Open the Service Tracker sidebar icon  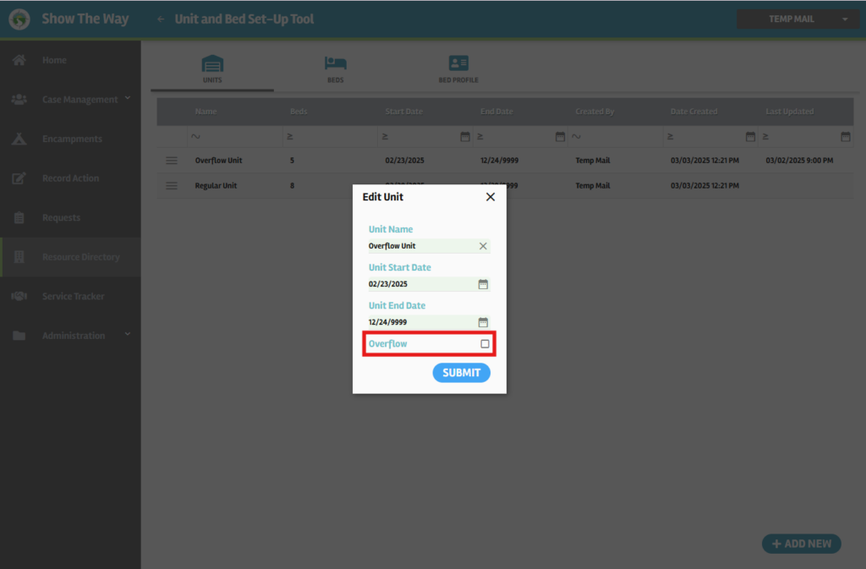[19, 296]
